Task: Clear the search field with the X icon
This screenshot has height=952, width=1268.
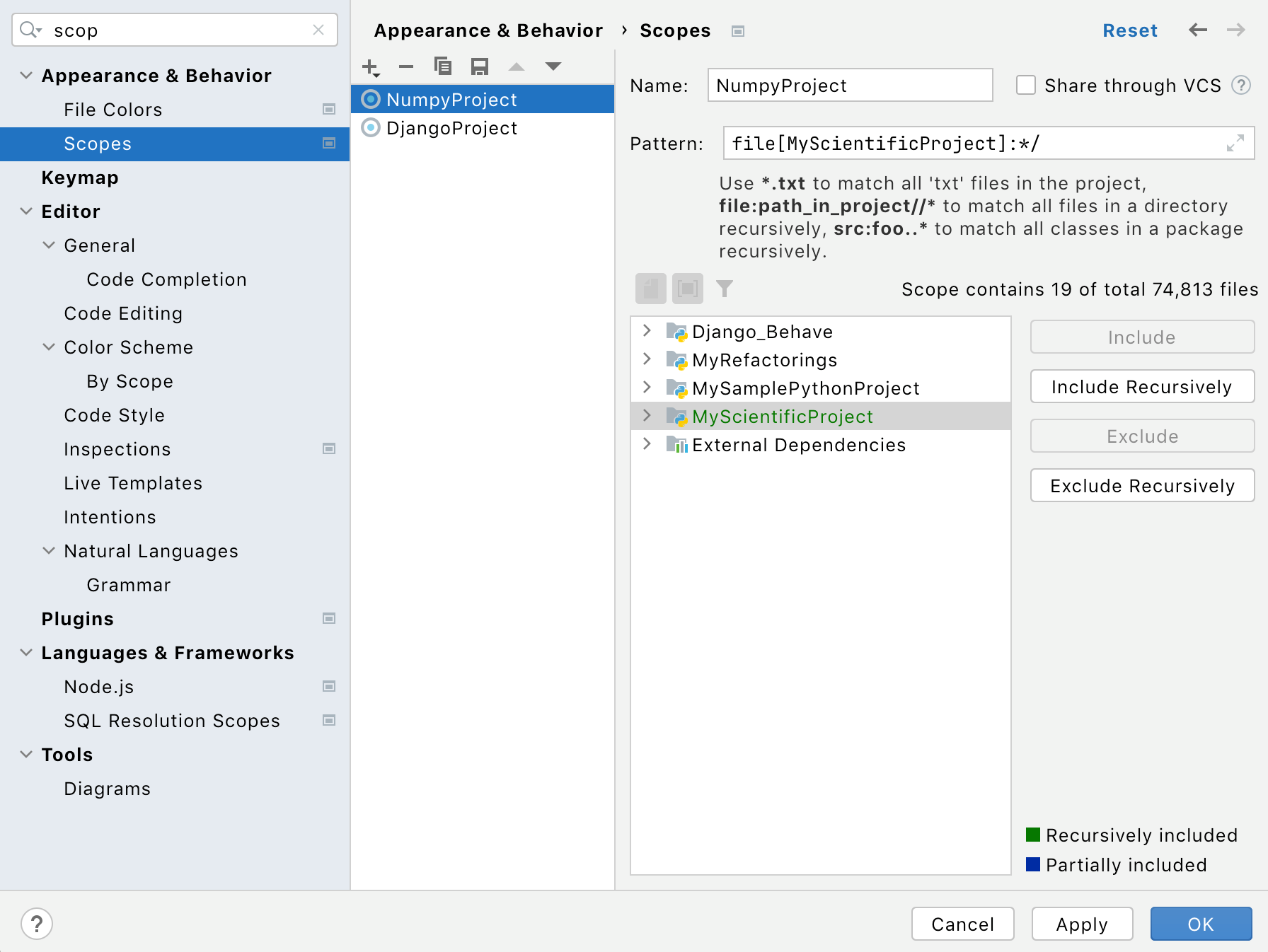Action: click(x=318, y=30)
